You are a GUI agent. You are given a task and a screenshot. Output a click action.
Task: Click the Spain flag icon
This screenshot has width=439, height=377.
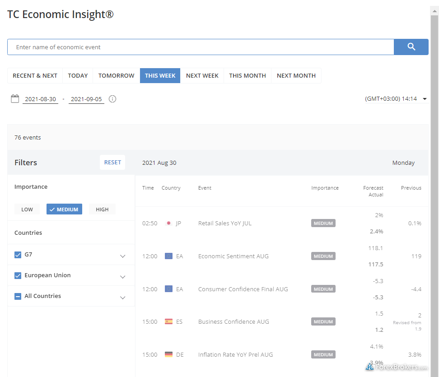coord(168,322)
